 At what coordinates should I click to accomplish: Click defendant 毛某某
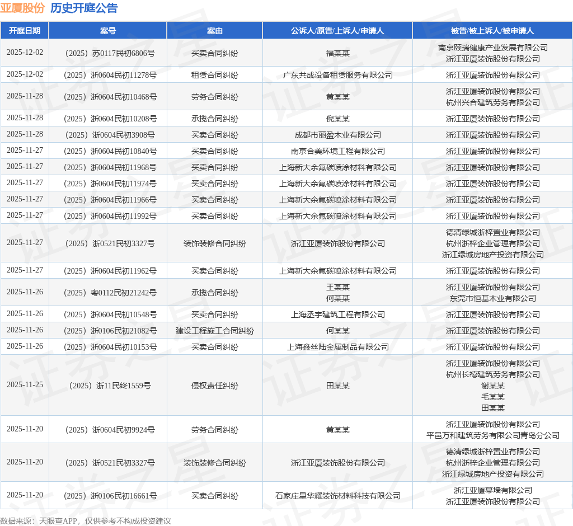click(x=492, y=397)
